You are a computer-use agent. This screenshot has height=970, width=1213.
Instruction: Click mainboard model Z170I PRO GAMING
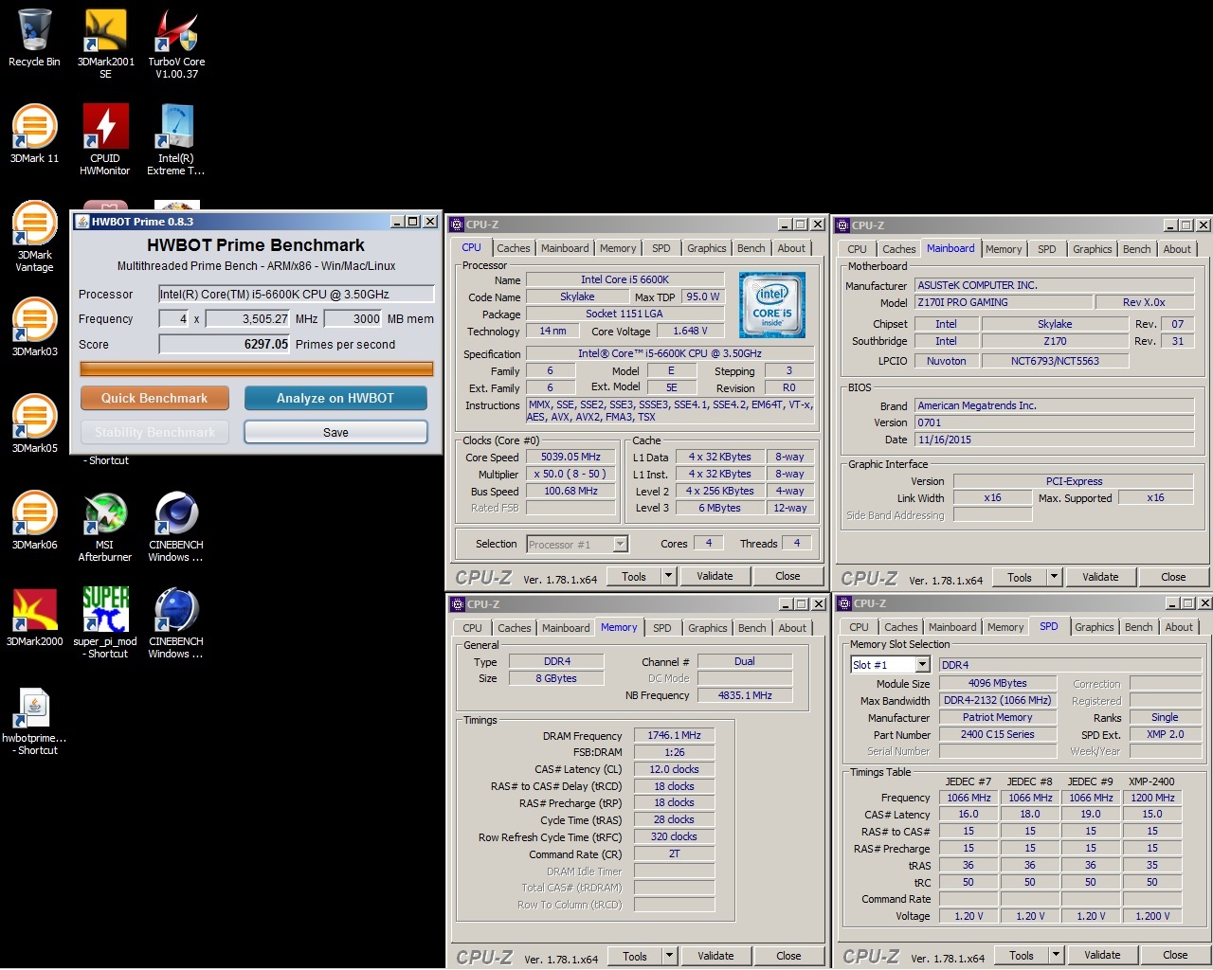pyautogui.click(x=1004, y=302)
